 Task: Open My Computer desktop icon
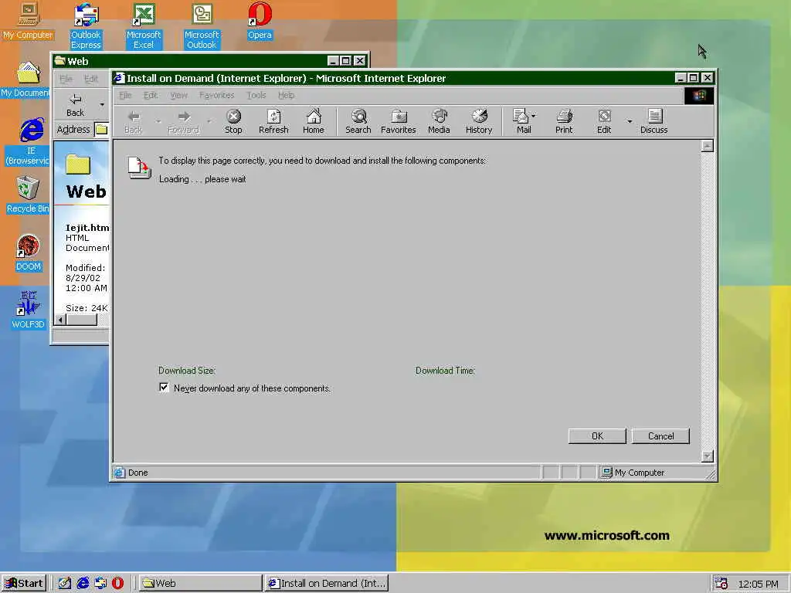[28, 20]
